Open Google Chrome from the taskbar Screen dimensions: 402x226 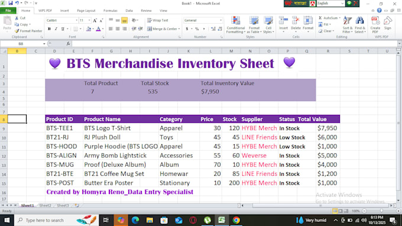(236, 220)
